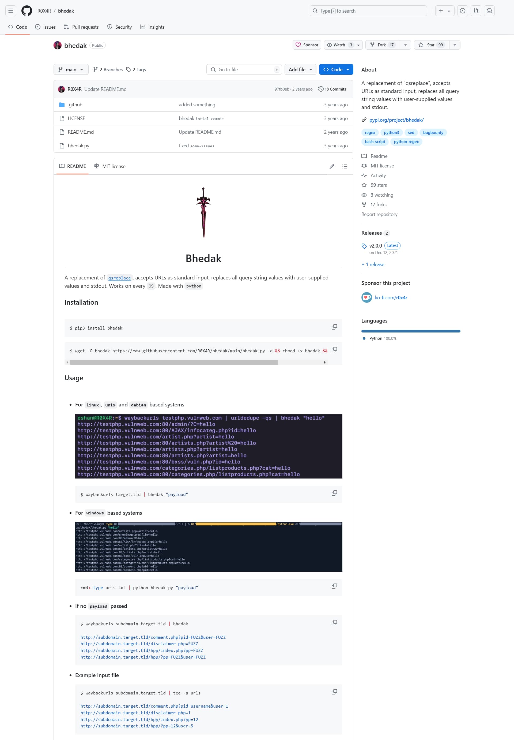View the + 1 release link
Screen dimensions: 514x740
(x=373, y=264)
